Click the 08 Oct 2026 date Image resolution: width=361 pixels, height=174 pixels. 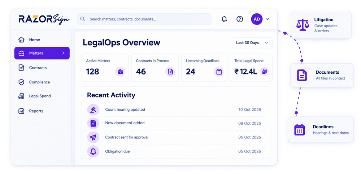tap(249, 123)
